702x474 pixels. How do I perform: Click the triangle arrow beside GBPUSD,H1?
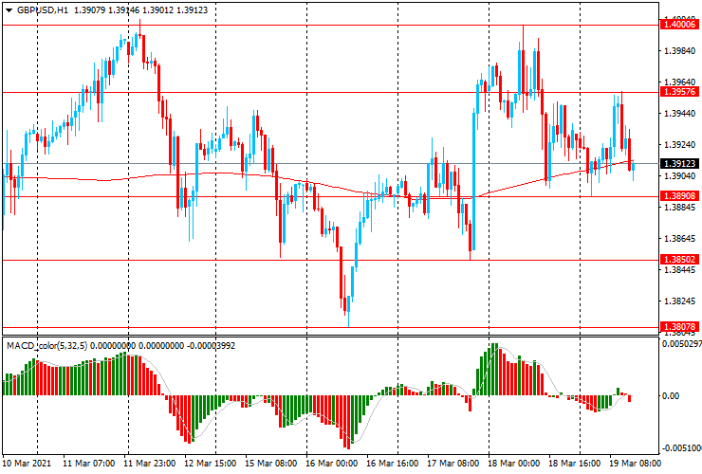tap(8, 9)
